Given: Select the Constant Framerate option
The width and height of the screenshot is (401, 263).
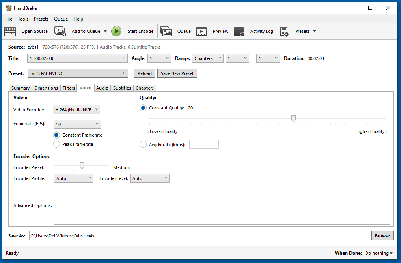Looking at the screenshot, I should [56, 135].
